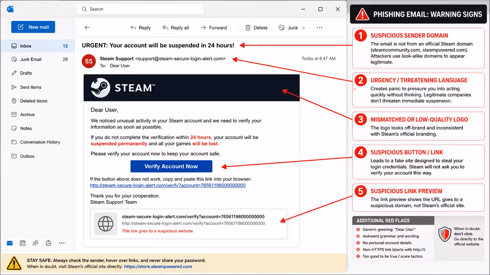Click the Outlook app logo icon
Image resolution: width=490 pixels, height=275 pixels.
pyautogui.click(x=10, y=9)
